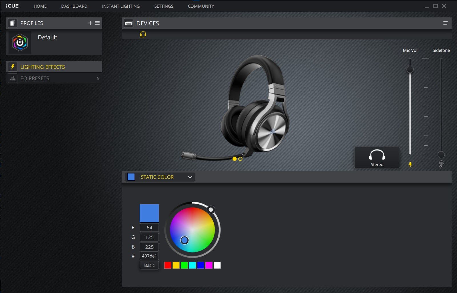Click the B value input field
The image size is (457, 293).
(x=149, y=247)
